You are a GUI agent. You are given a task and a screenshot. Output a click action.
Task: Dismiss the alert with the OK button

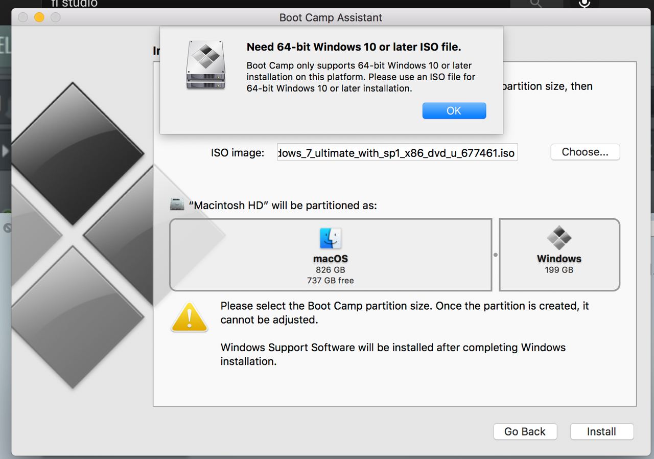click(x=454, y=111)
